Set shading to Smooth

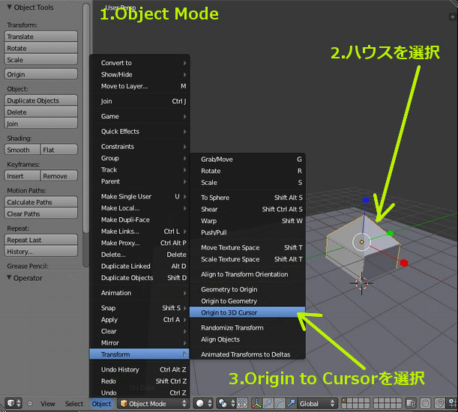[x=22, y=150]
